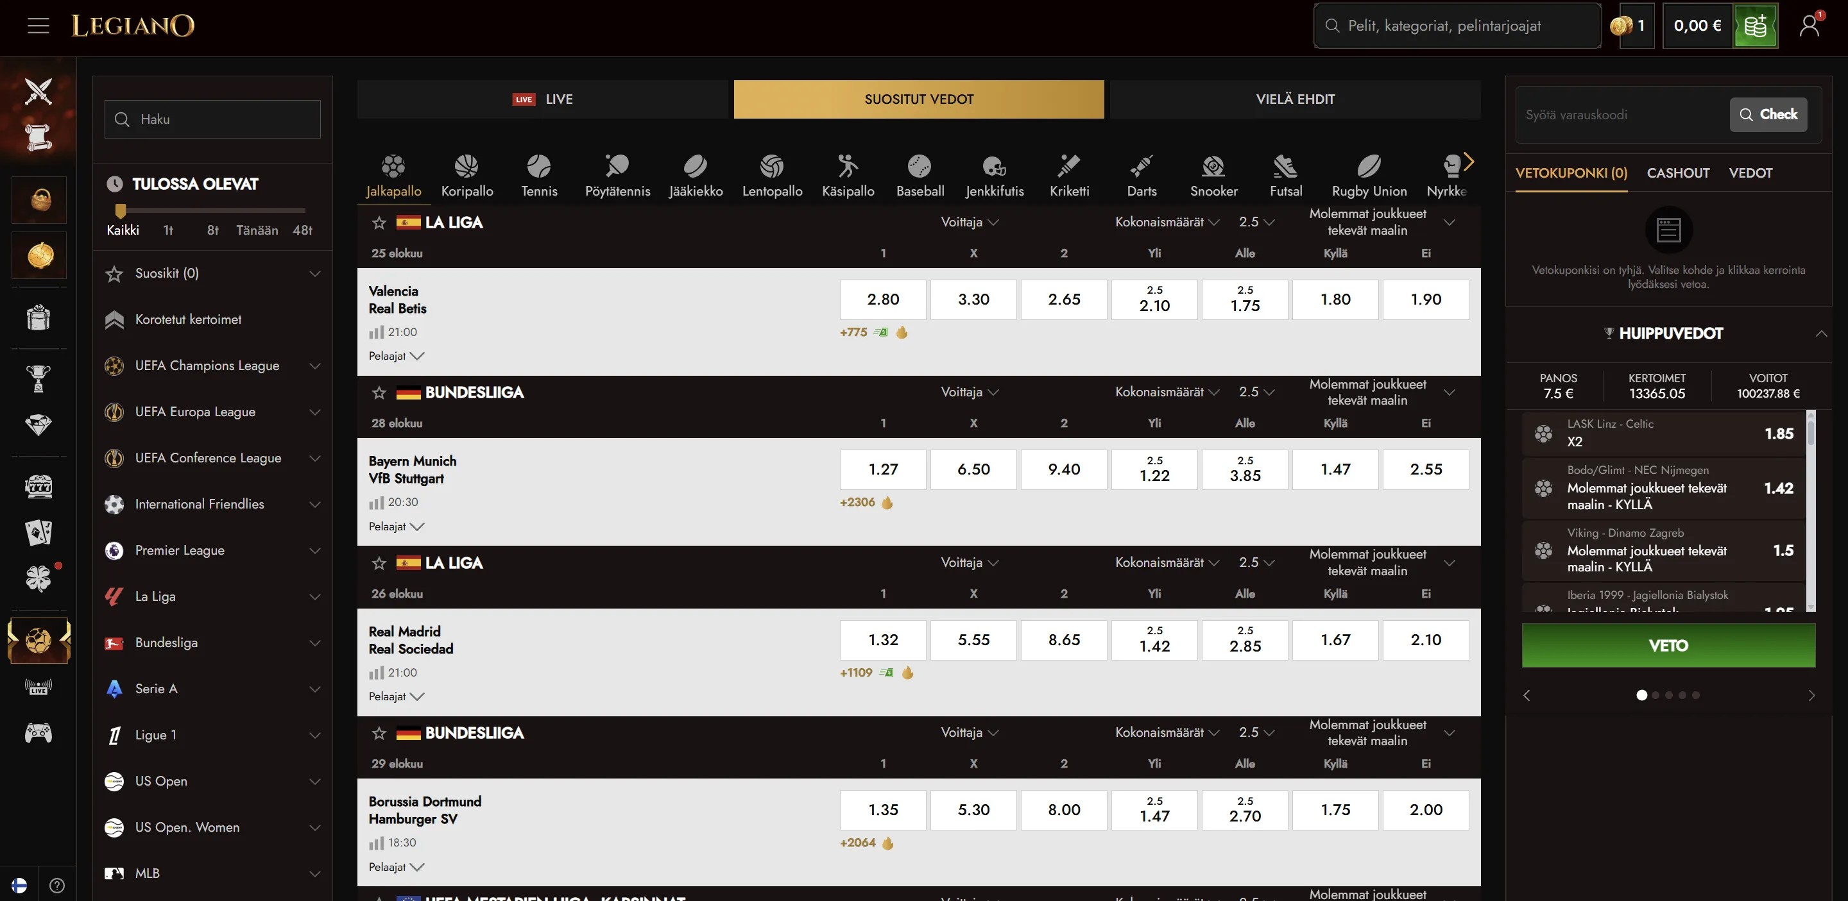Favorite the first La Liga star
Screen dimensions: 1848x901
pos(379,223)
